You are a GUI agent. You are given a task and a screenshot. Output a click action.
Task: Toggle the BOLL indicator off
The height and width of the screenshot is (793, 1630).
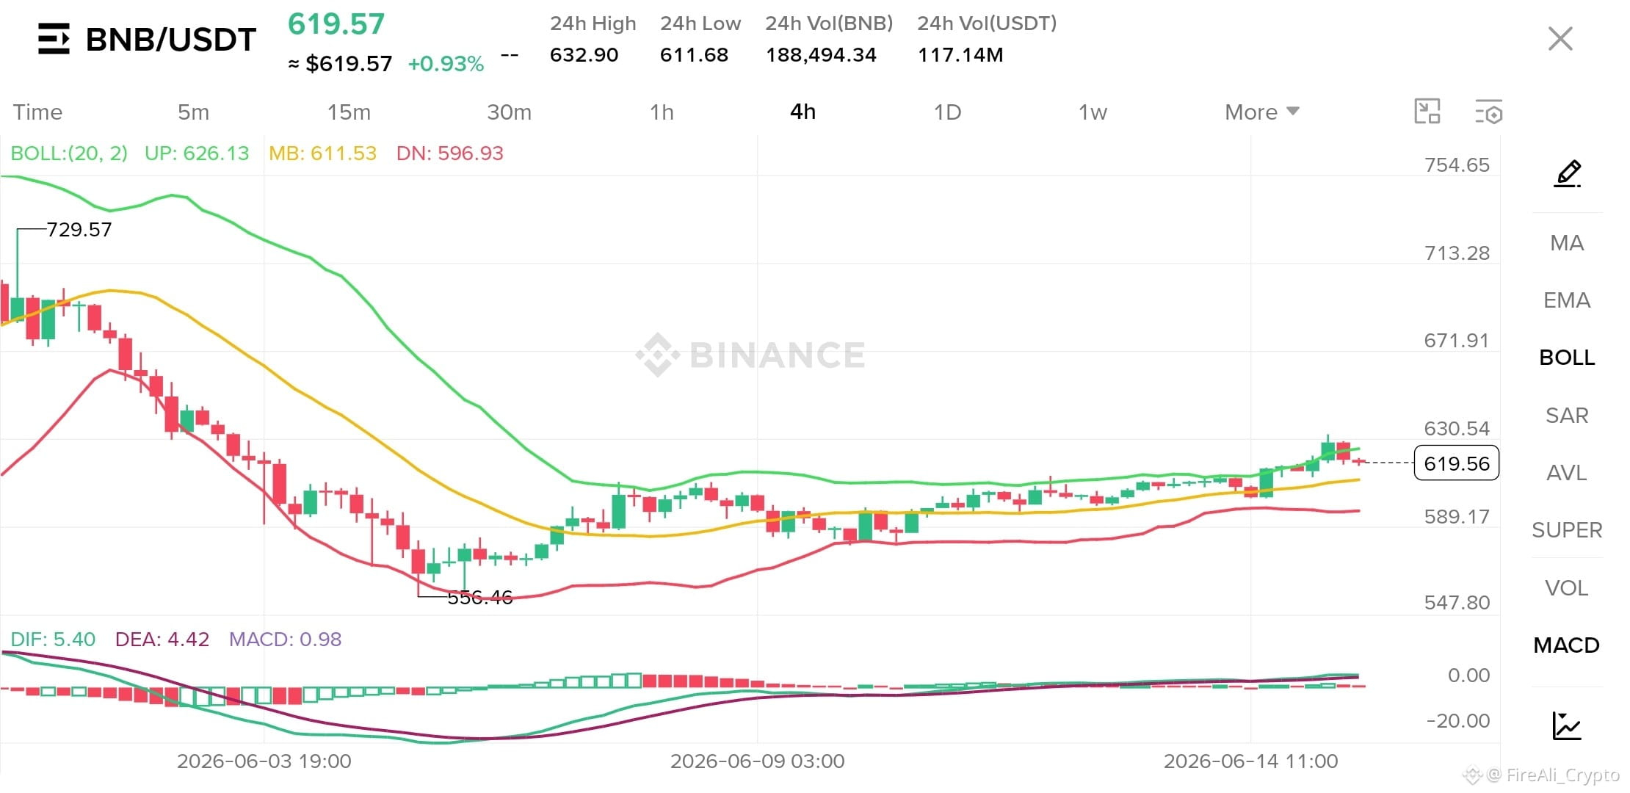point(1567,358)
